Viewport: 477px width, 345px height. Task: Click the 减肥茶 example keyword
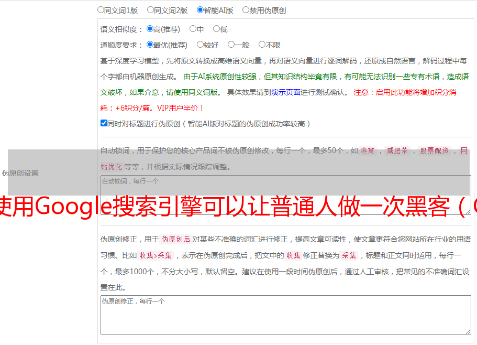click(x=397, y=150)
